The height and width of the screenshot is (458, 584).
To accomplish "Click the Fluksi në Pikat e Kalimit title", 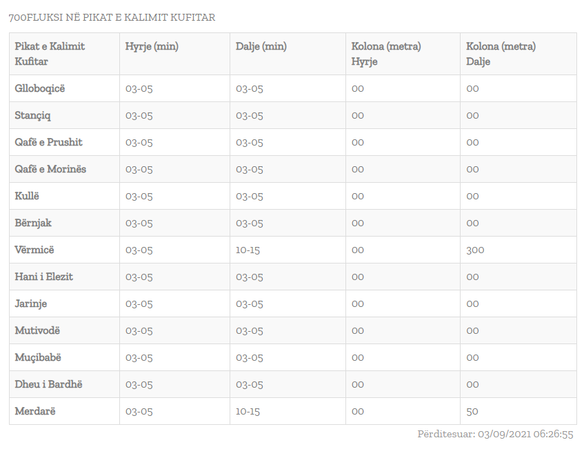I will 112,17.
